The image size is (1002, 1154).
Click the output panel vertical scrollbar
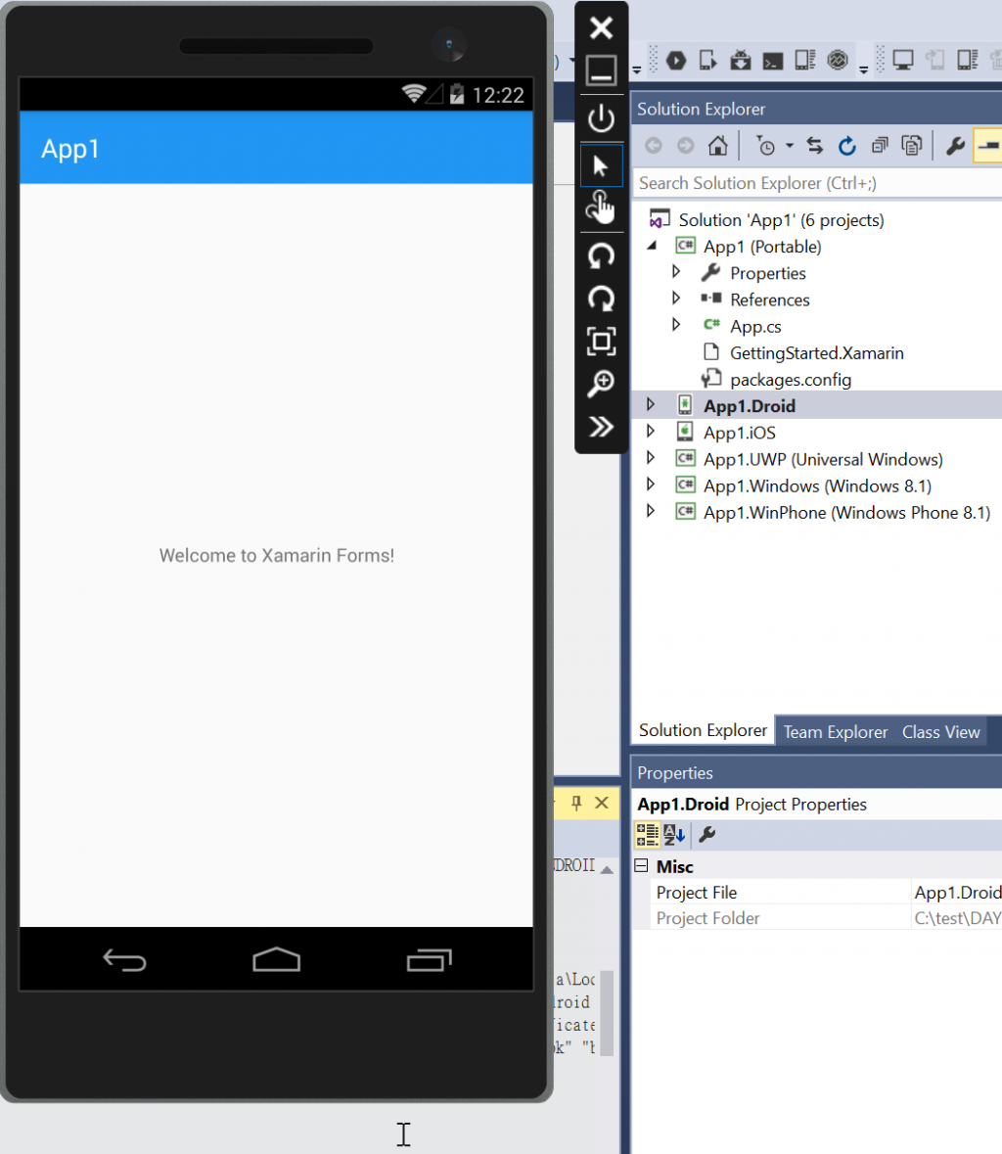coord(607,1013)
